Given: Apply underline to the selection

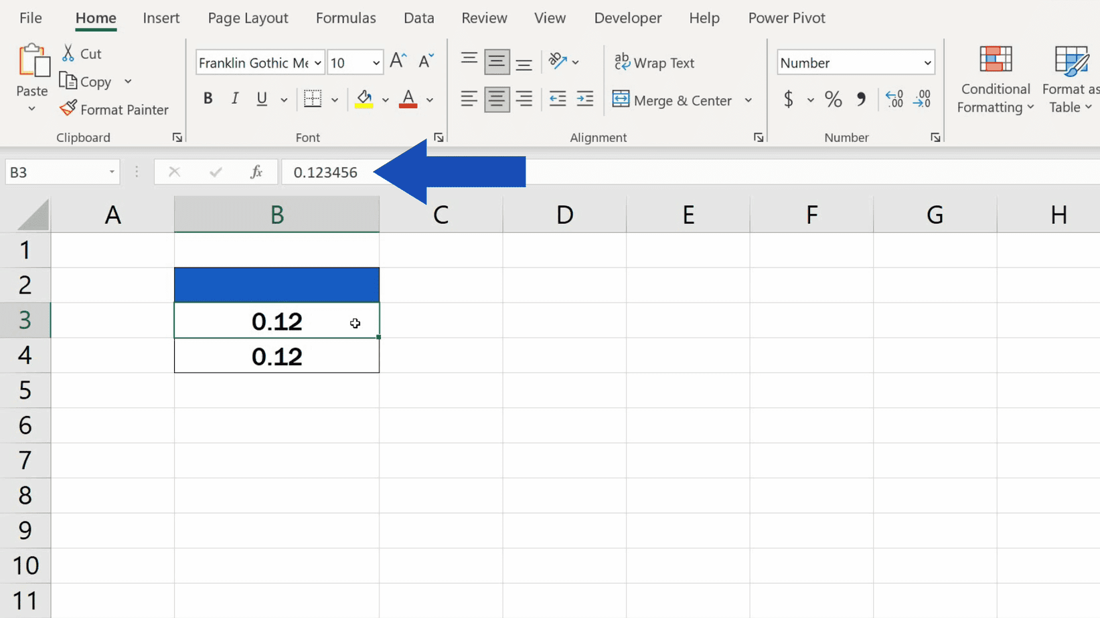Looking at the screenshot, I should point(260,98).
